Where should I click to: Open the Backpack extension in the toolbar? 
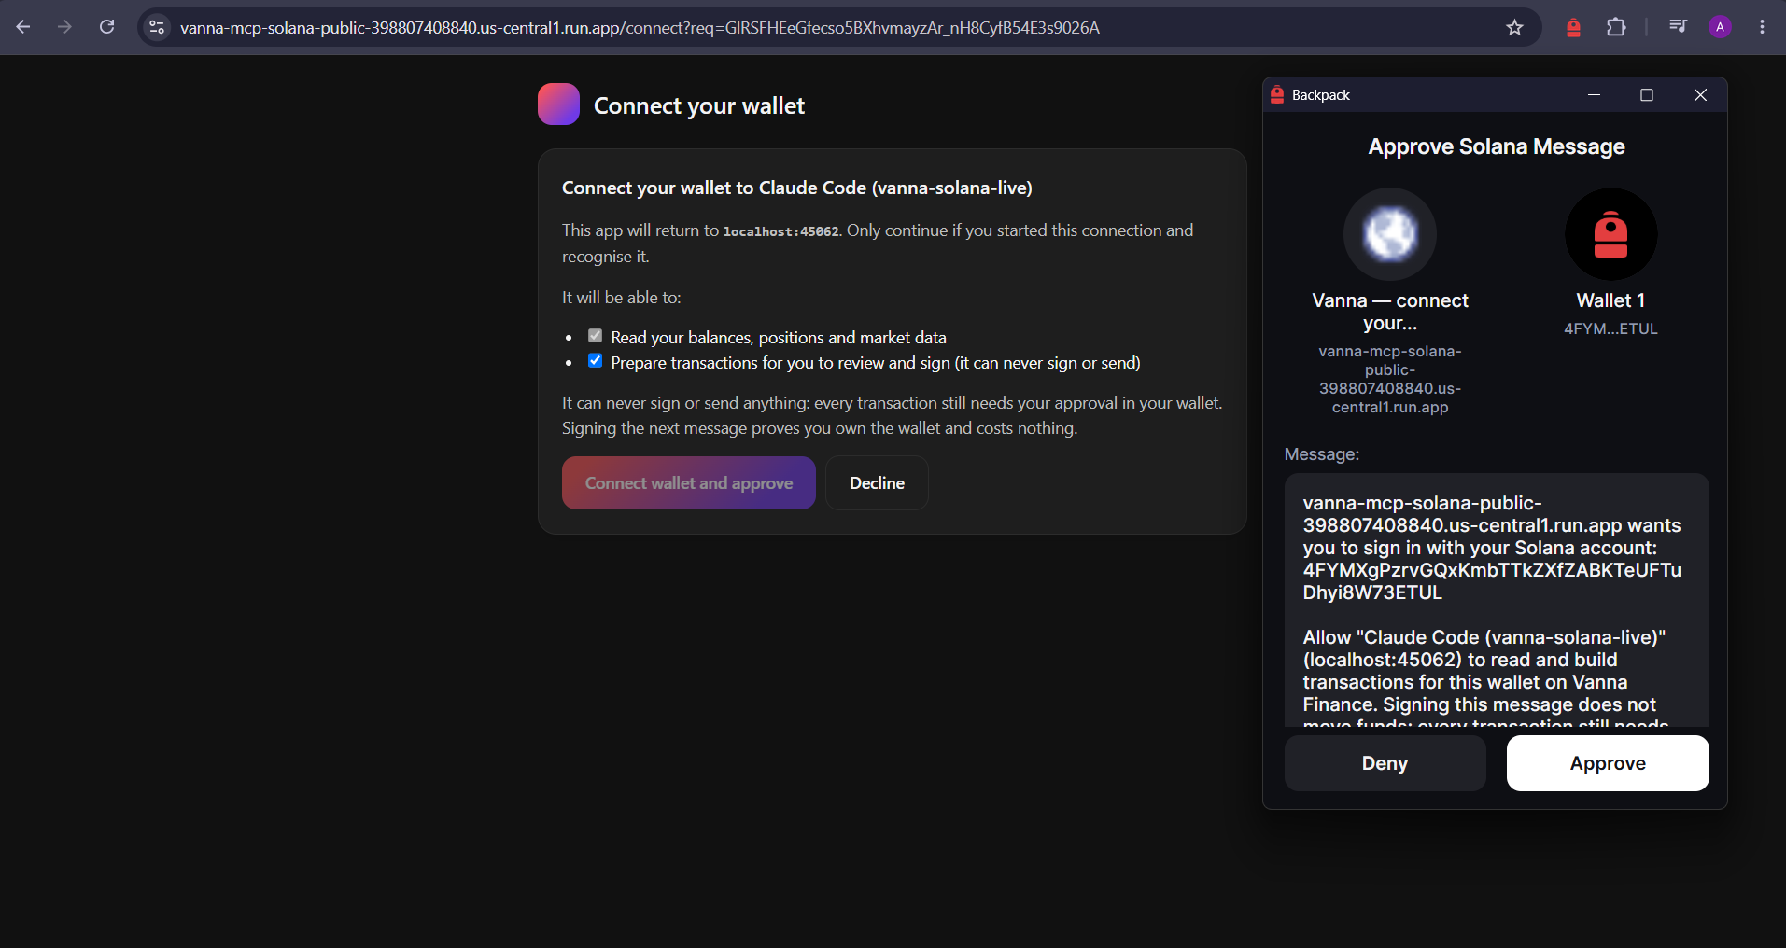[1573, 27]
